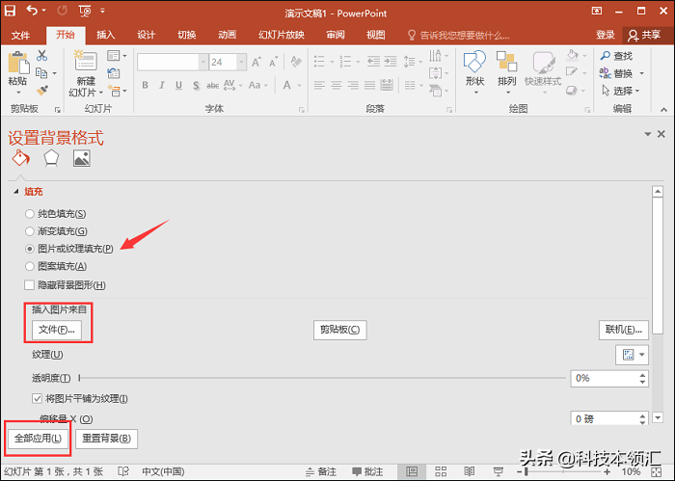675x481 pixels.
Task: Select the Fill paint bucket tab
Action: [20, 158]
